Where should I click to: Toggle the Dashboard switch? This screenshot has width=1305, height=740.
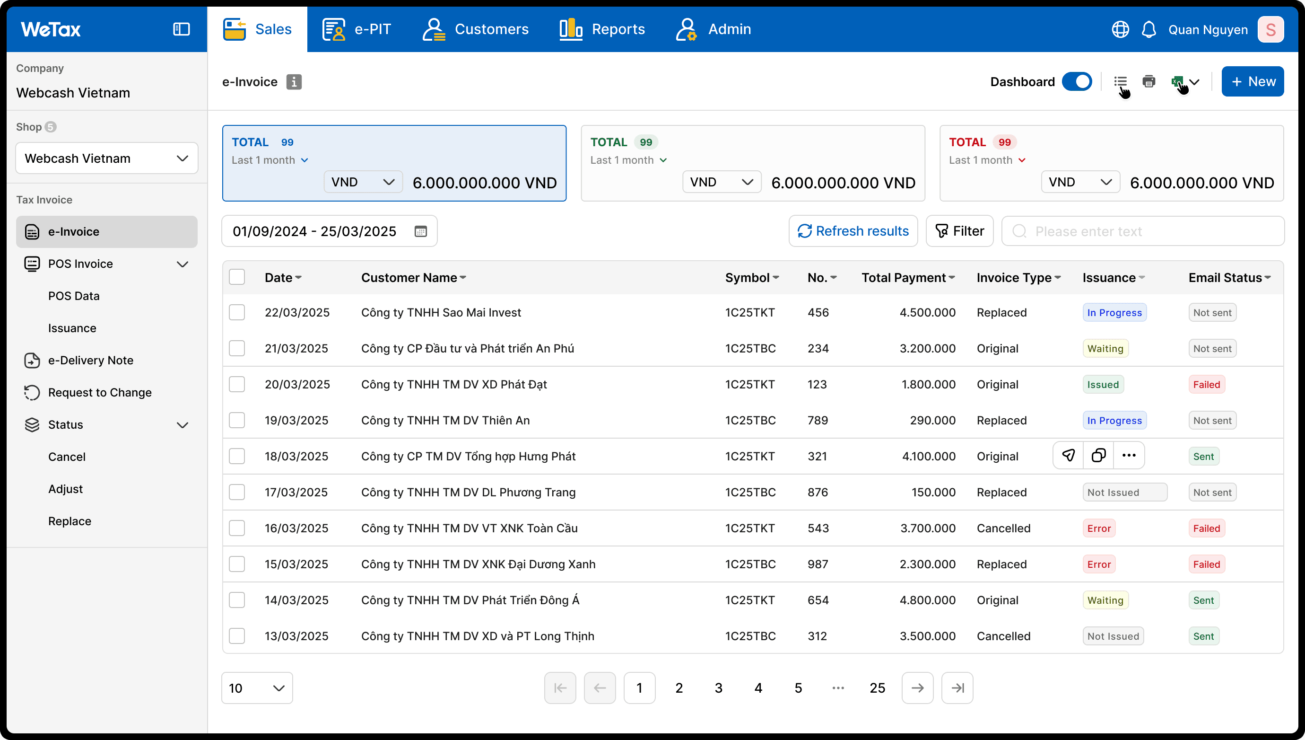pos(1077,82)
